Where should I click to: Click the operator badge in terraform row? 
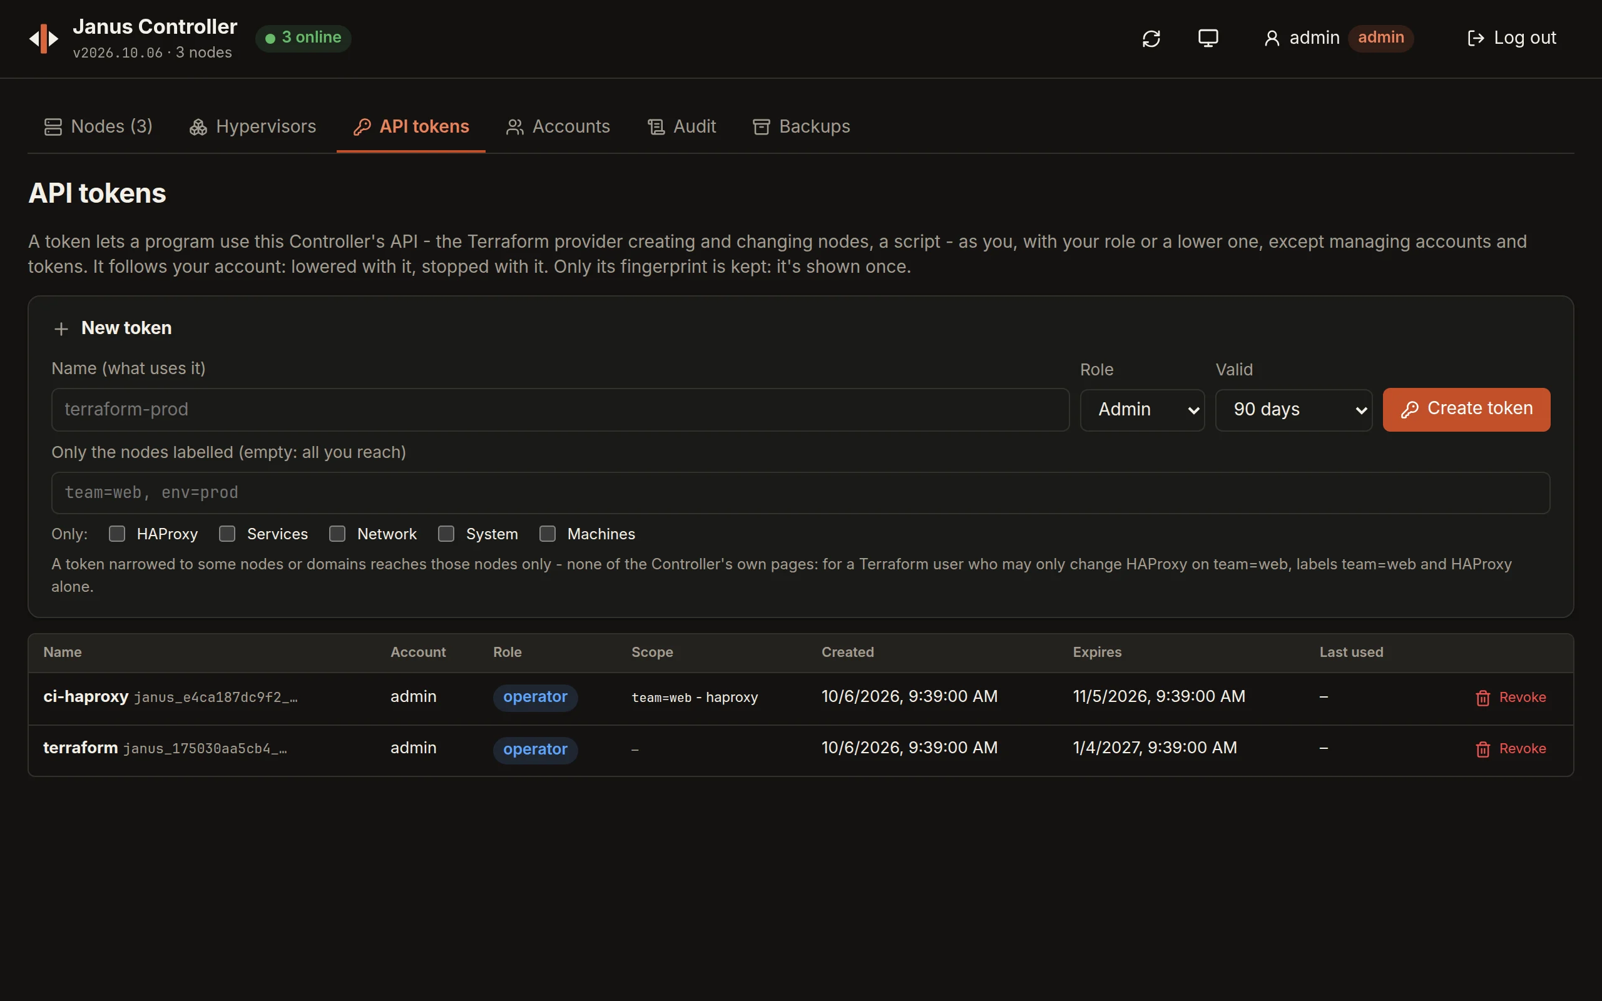tap(535, 749)
